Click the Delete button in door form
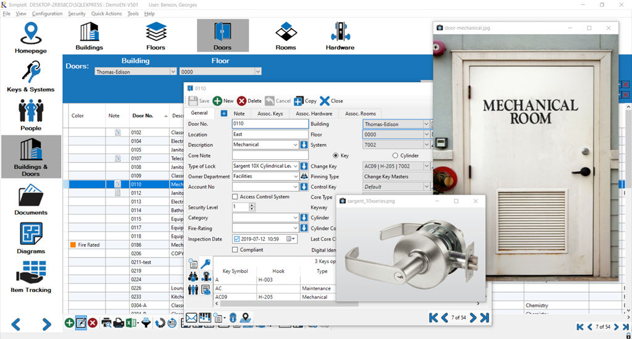Image resolution: width=632 pixels, height=339 pixels. [249, 101]
